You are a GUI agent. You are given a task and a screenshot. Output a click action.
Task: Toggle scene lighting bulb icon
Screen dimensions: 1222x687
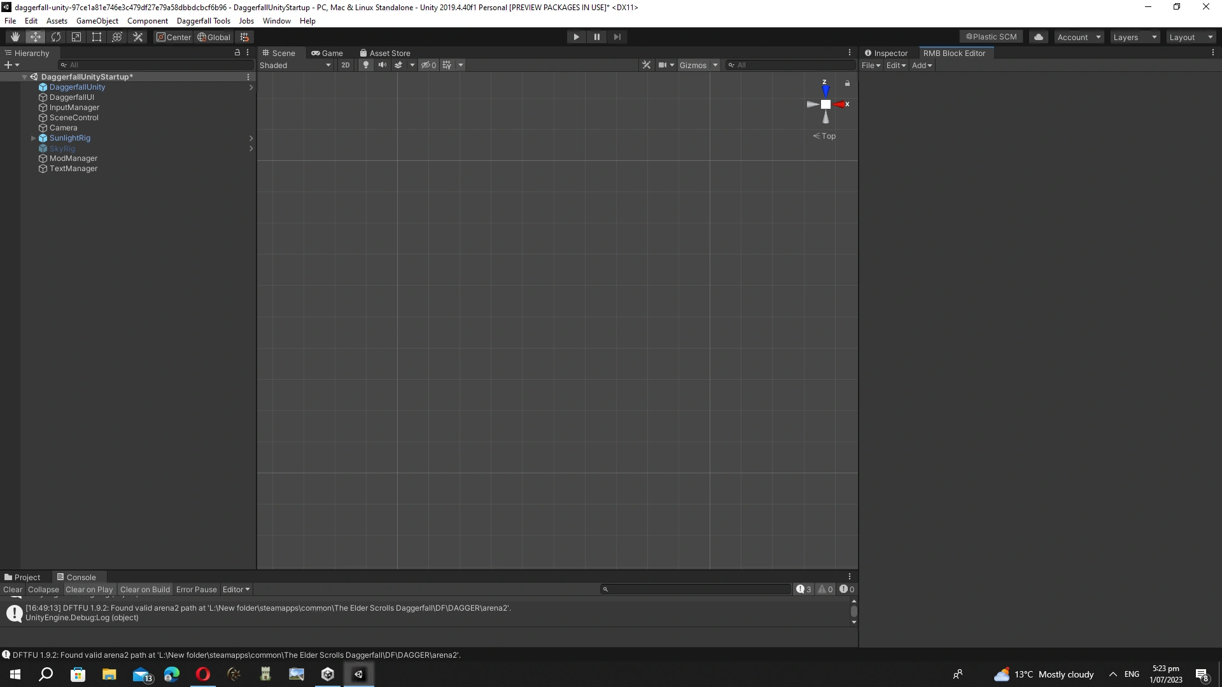tap(366, 65)
